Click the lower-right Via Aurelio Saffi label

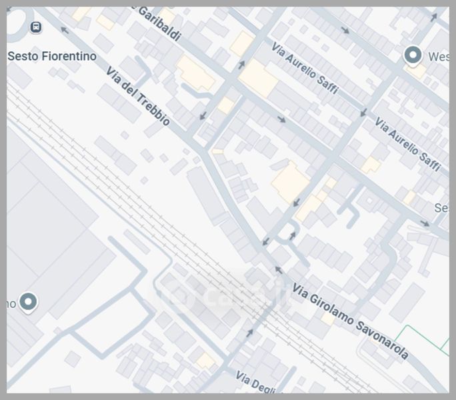[x=407, y=144]
